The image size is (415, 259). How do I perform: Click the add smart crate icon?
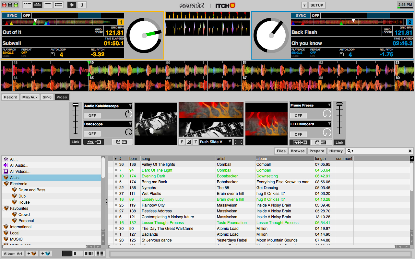(x=46, y=253)
